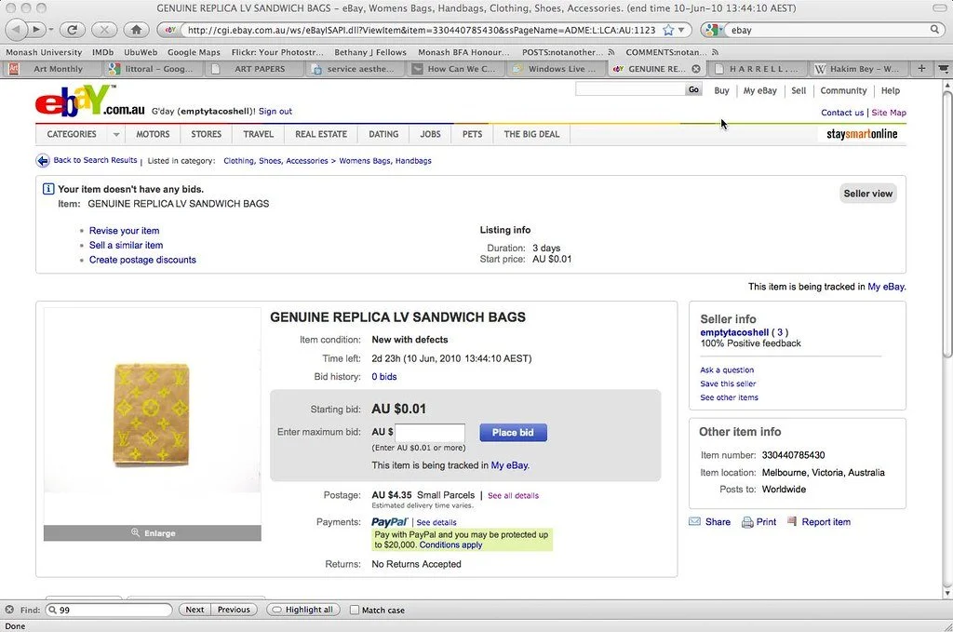This screenshot has height=632, width=953.
Task: Open the Google Maps bookmark
Action: click(x=194, y=52)
